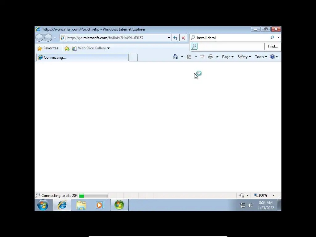
Task: Click the Find... button
Action: pyautogui.click(x=273, y=46)
